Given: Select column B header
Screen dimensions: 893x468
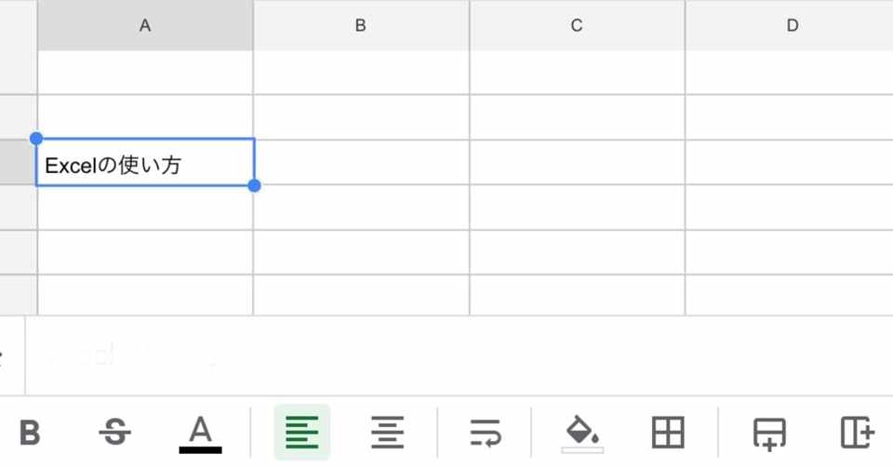Looking at the screenshot, I should tap(361, 26).
